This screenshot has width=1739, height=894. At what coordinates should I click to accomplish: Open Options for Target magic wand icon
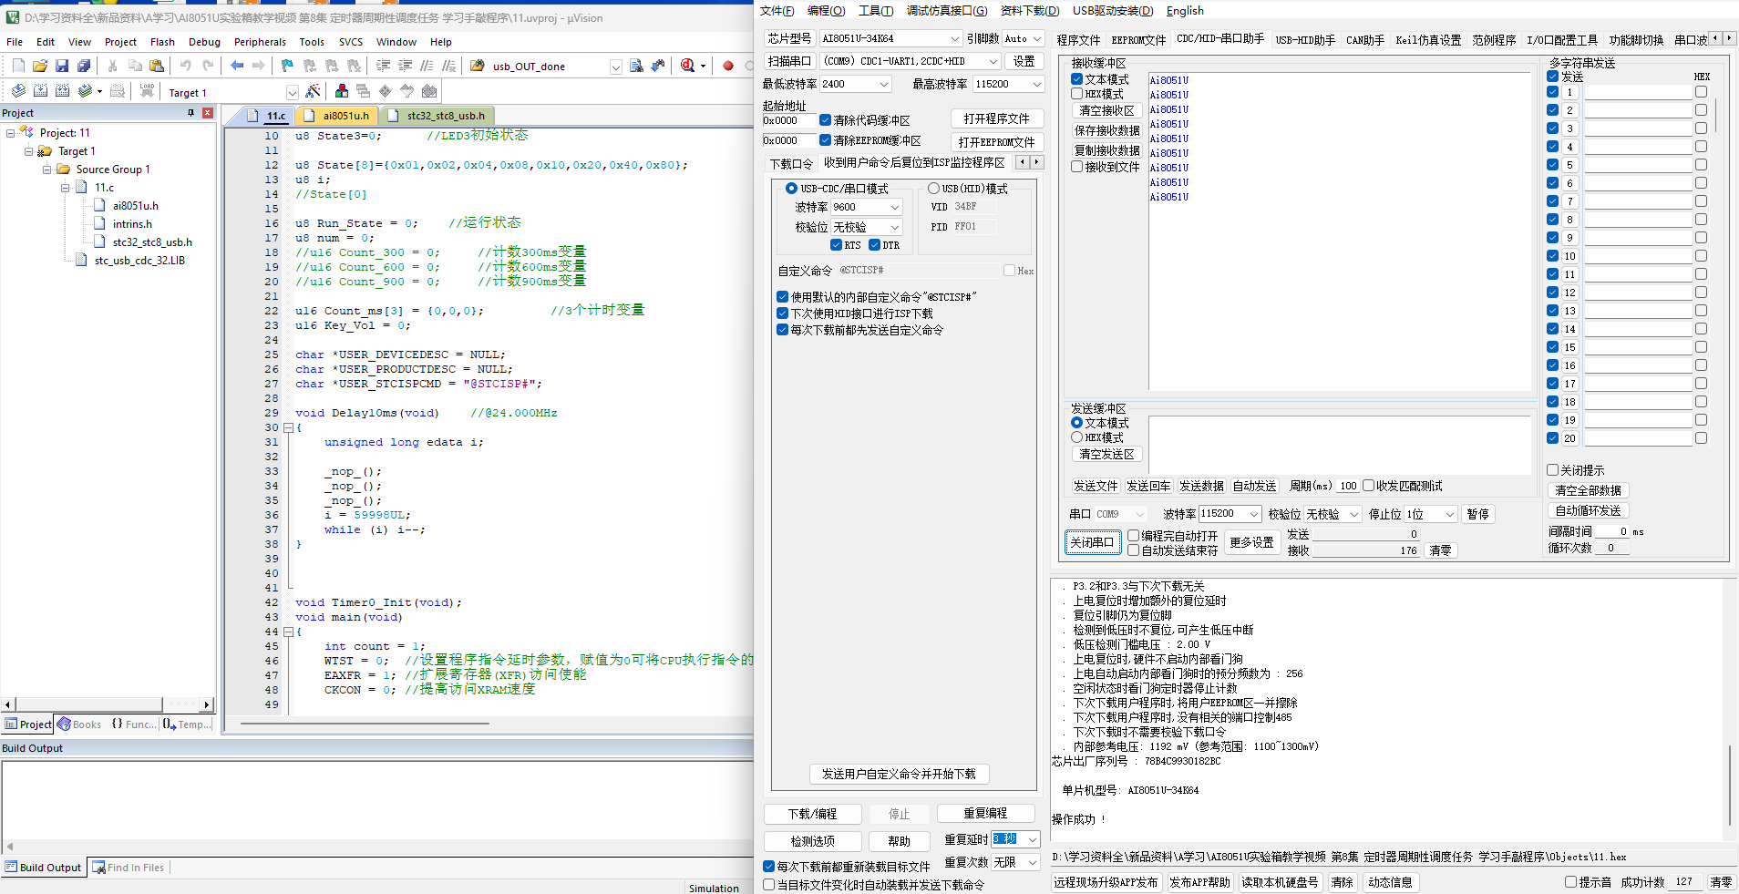pyautogui.click(x=313, y=91)
